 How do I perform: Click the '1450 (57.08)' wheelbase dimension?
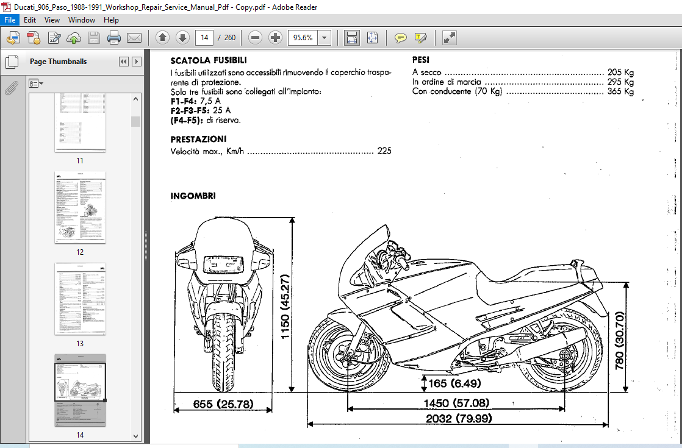click(456, 404)
